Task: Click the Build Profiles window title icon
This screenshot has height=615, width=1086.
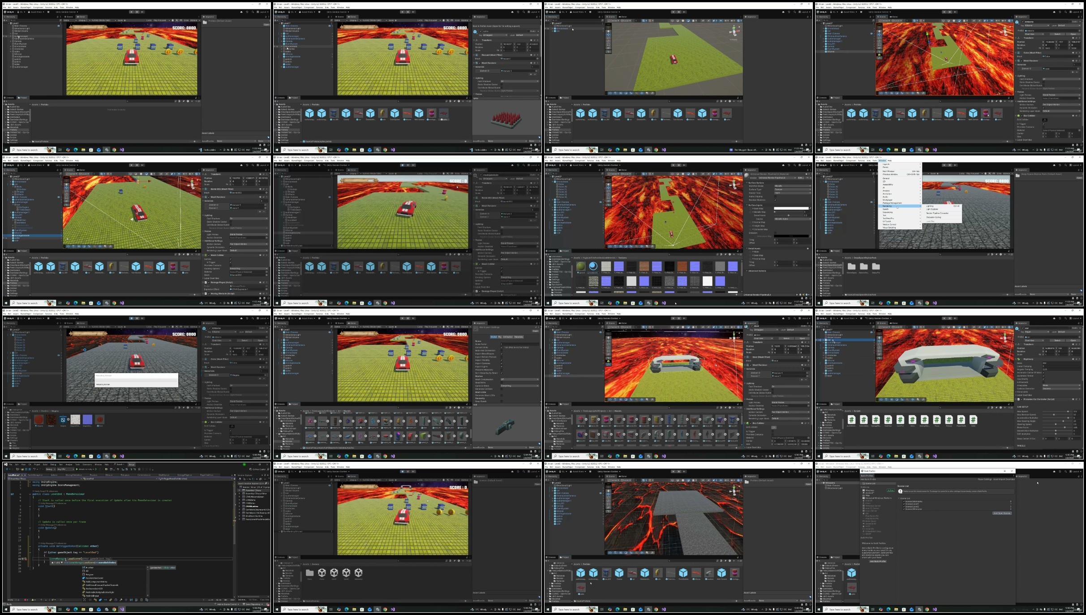Action: click(862, 471)
